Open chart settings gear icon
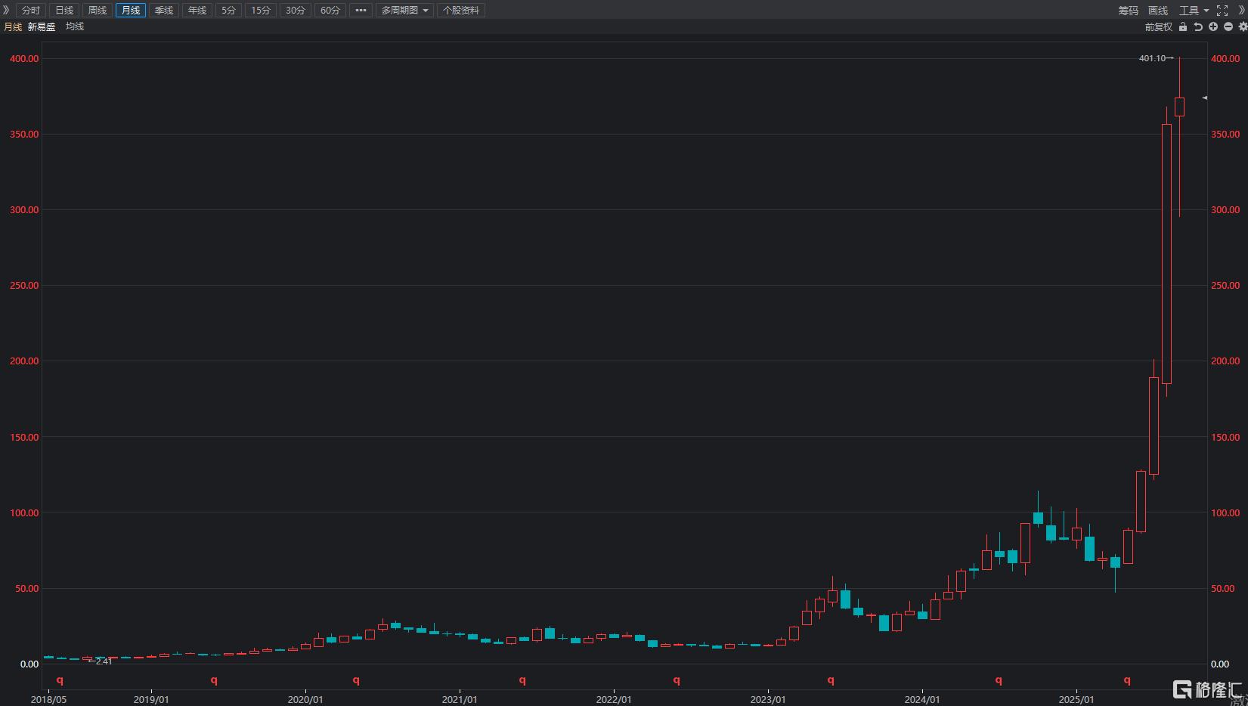Screen dimensions: 1248x706 point(1243,26)
